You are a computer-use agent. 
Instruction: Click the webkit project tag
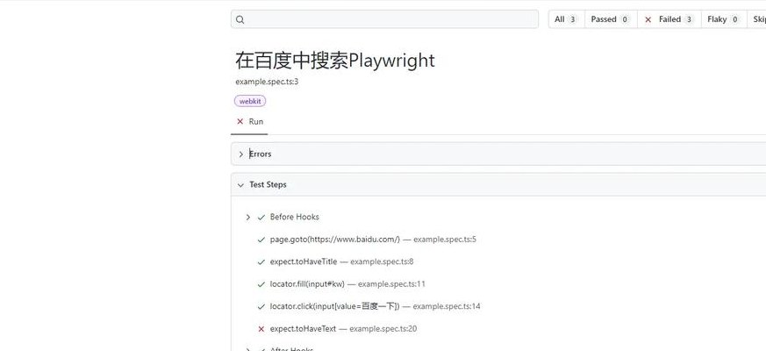point(250,101)
